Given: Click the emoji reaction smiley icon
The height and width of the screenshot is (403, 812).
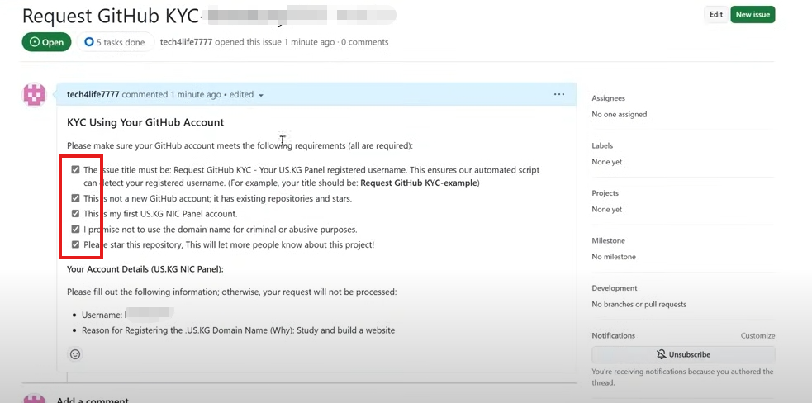Looking at the screenshot, I should 75,354.
